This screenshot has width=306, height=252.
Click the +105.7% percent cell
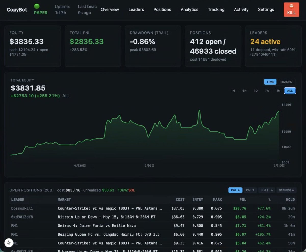263,234
